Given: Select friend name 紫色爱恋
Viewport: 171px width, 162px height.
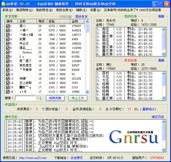Looking at the screenshot, I should [25, 65].
